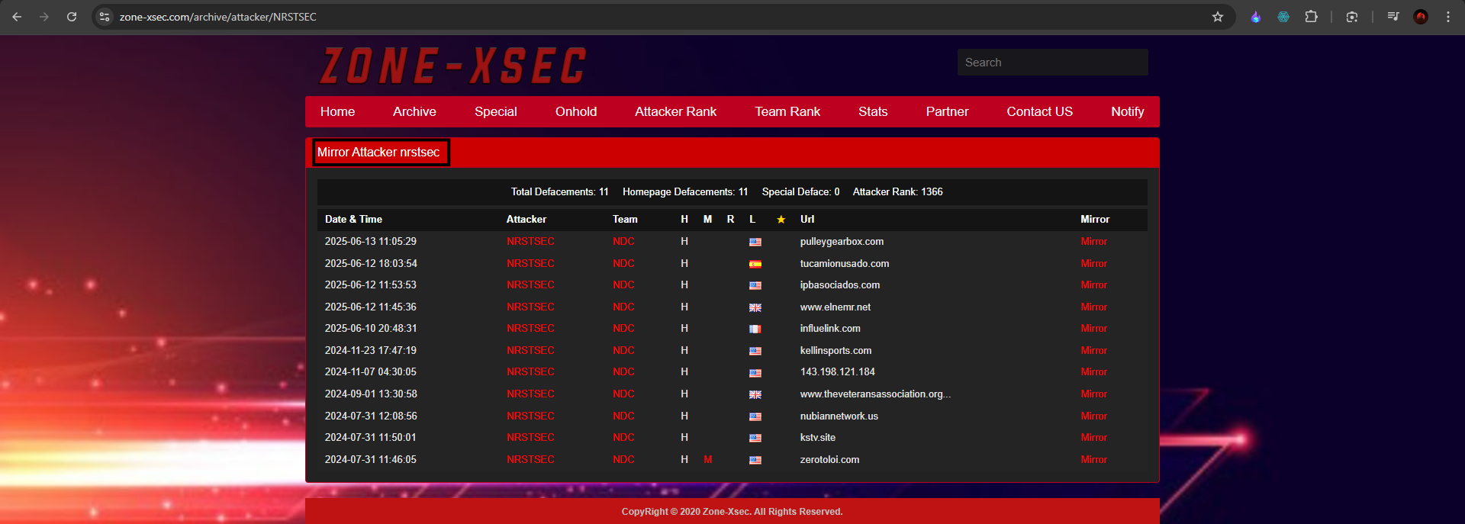The image size is (1465, 524).
Task: Open the Home menu item
Action: coord(337,111)
